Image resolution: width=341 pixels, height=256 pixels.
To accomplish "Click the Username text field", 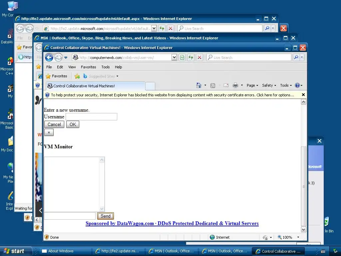I will (91, 117).
